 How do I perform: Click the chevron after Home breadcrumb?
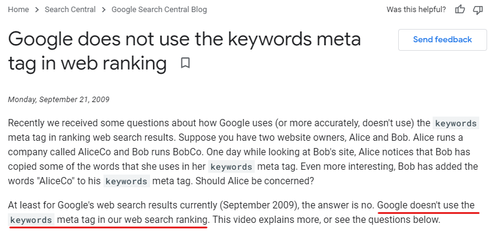pyautogui.click(x=37, y=10)
